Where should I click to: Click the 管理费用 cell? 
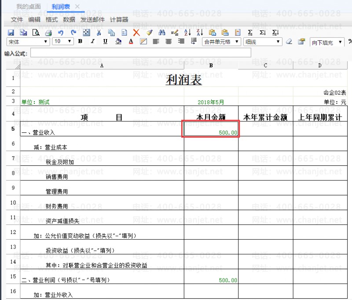[x=102, y=188]
